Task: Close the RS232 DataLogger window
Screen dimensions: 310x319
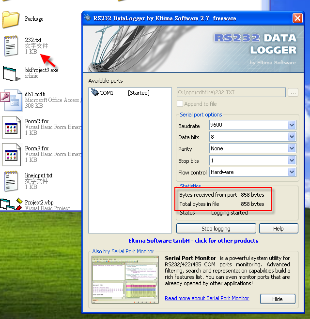Action: (297, 18)
